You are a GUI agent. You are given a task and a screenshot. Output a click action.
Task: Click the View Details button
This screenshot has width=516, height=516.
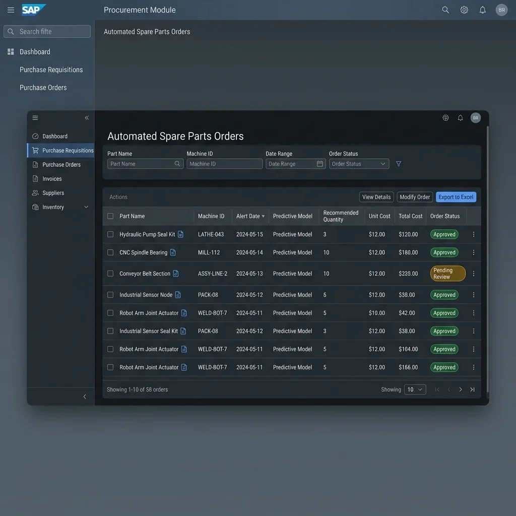click(376, 197)
